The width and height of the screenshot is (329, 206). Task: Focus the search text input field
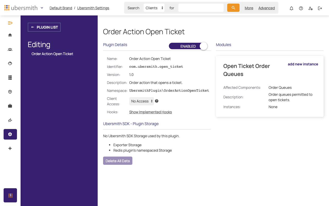[x=201, y=8]
